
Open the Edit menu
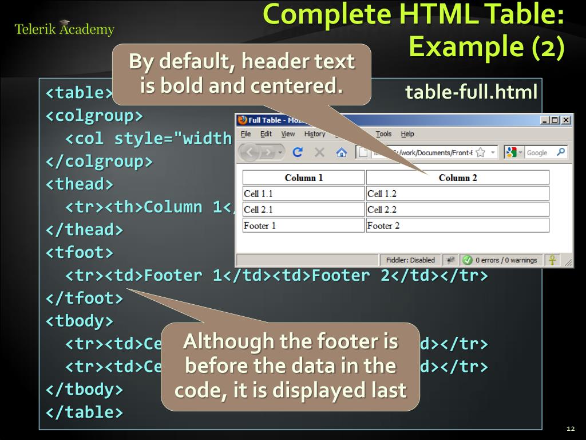[x=266, y=134]
